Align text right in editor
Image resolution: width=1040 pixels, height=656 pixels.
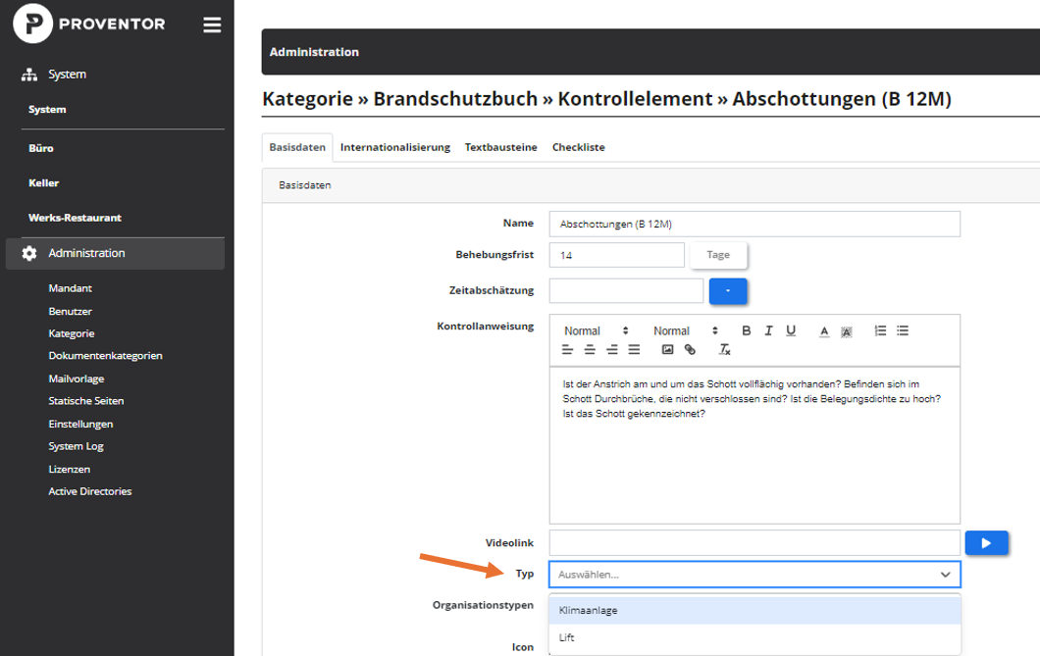(611, 349)
